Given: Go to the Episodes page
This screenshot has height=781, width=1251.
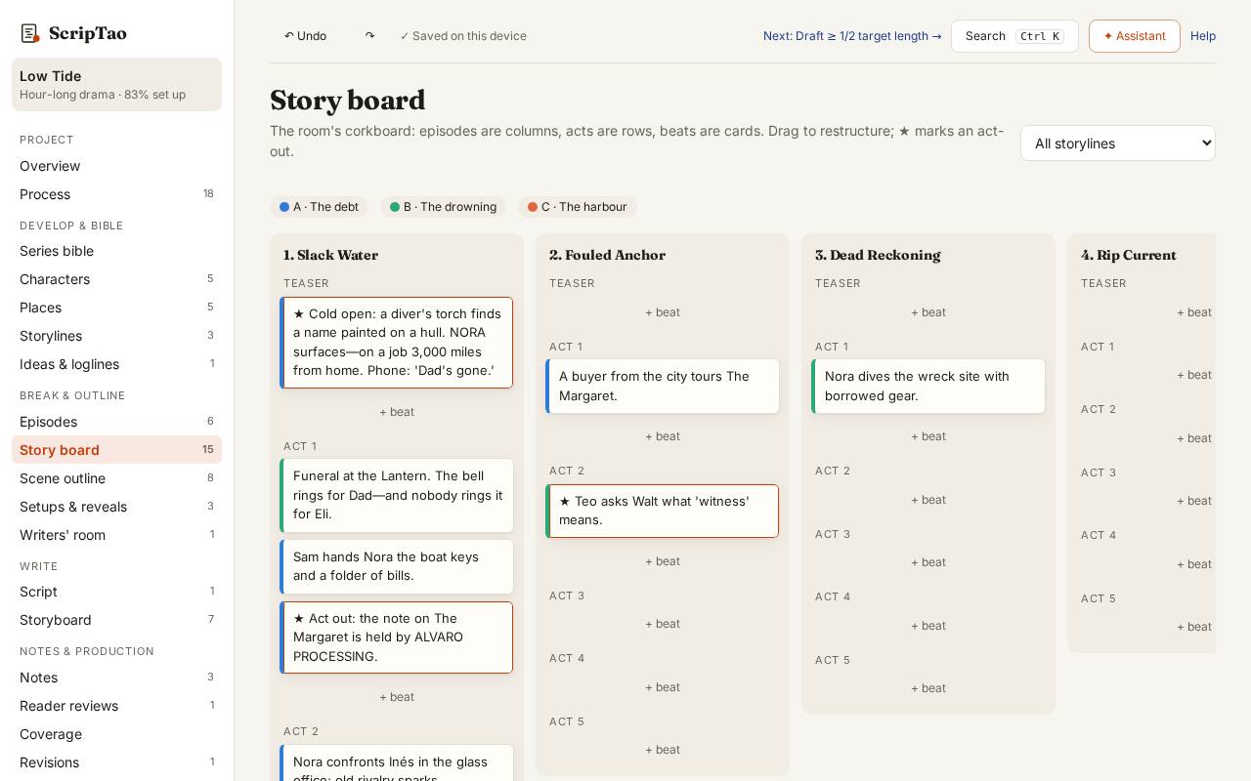Looking at the screenshot, I should [116, 422].
